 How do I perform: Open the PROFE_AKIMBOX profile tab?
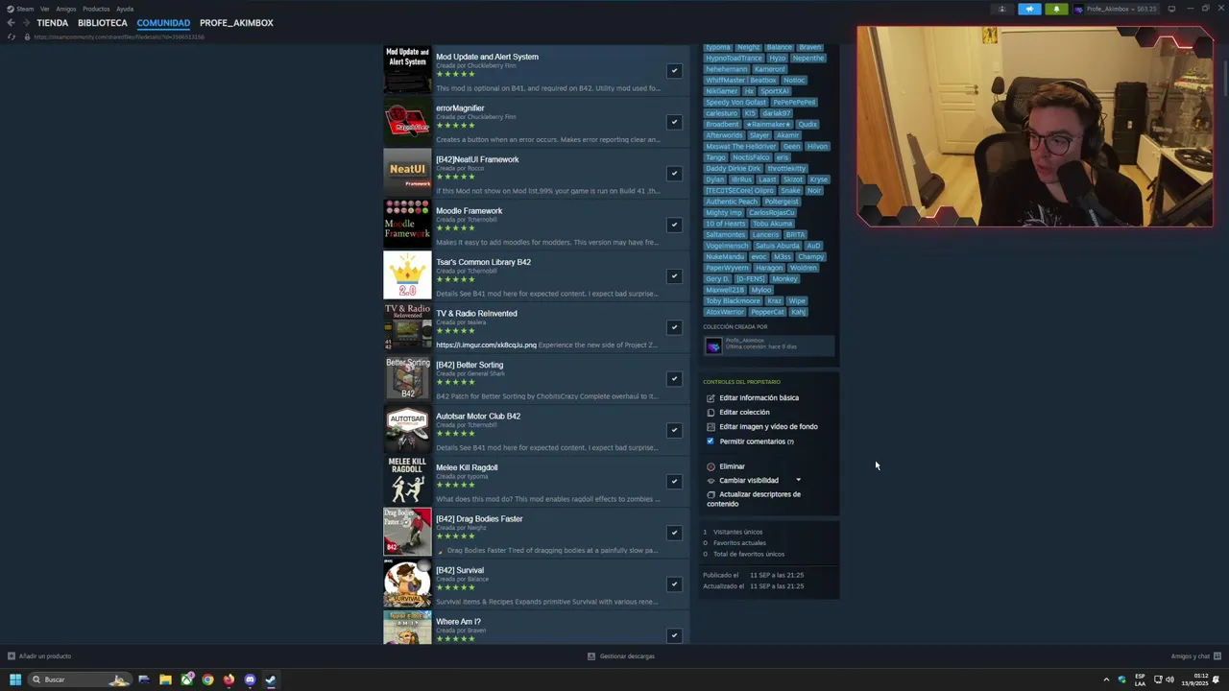click(x=236, y=23)
